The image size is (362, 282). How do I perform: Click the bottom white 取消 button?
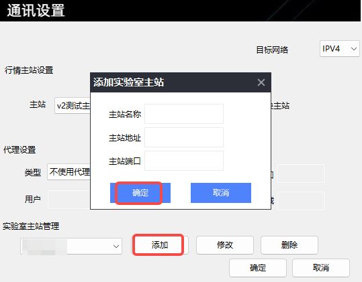(321, 268)
